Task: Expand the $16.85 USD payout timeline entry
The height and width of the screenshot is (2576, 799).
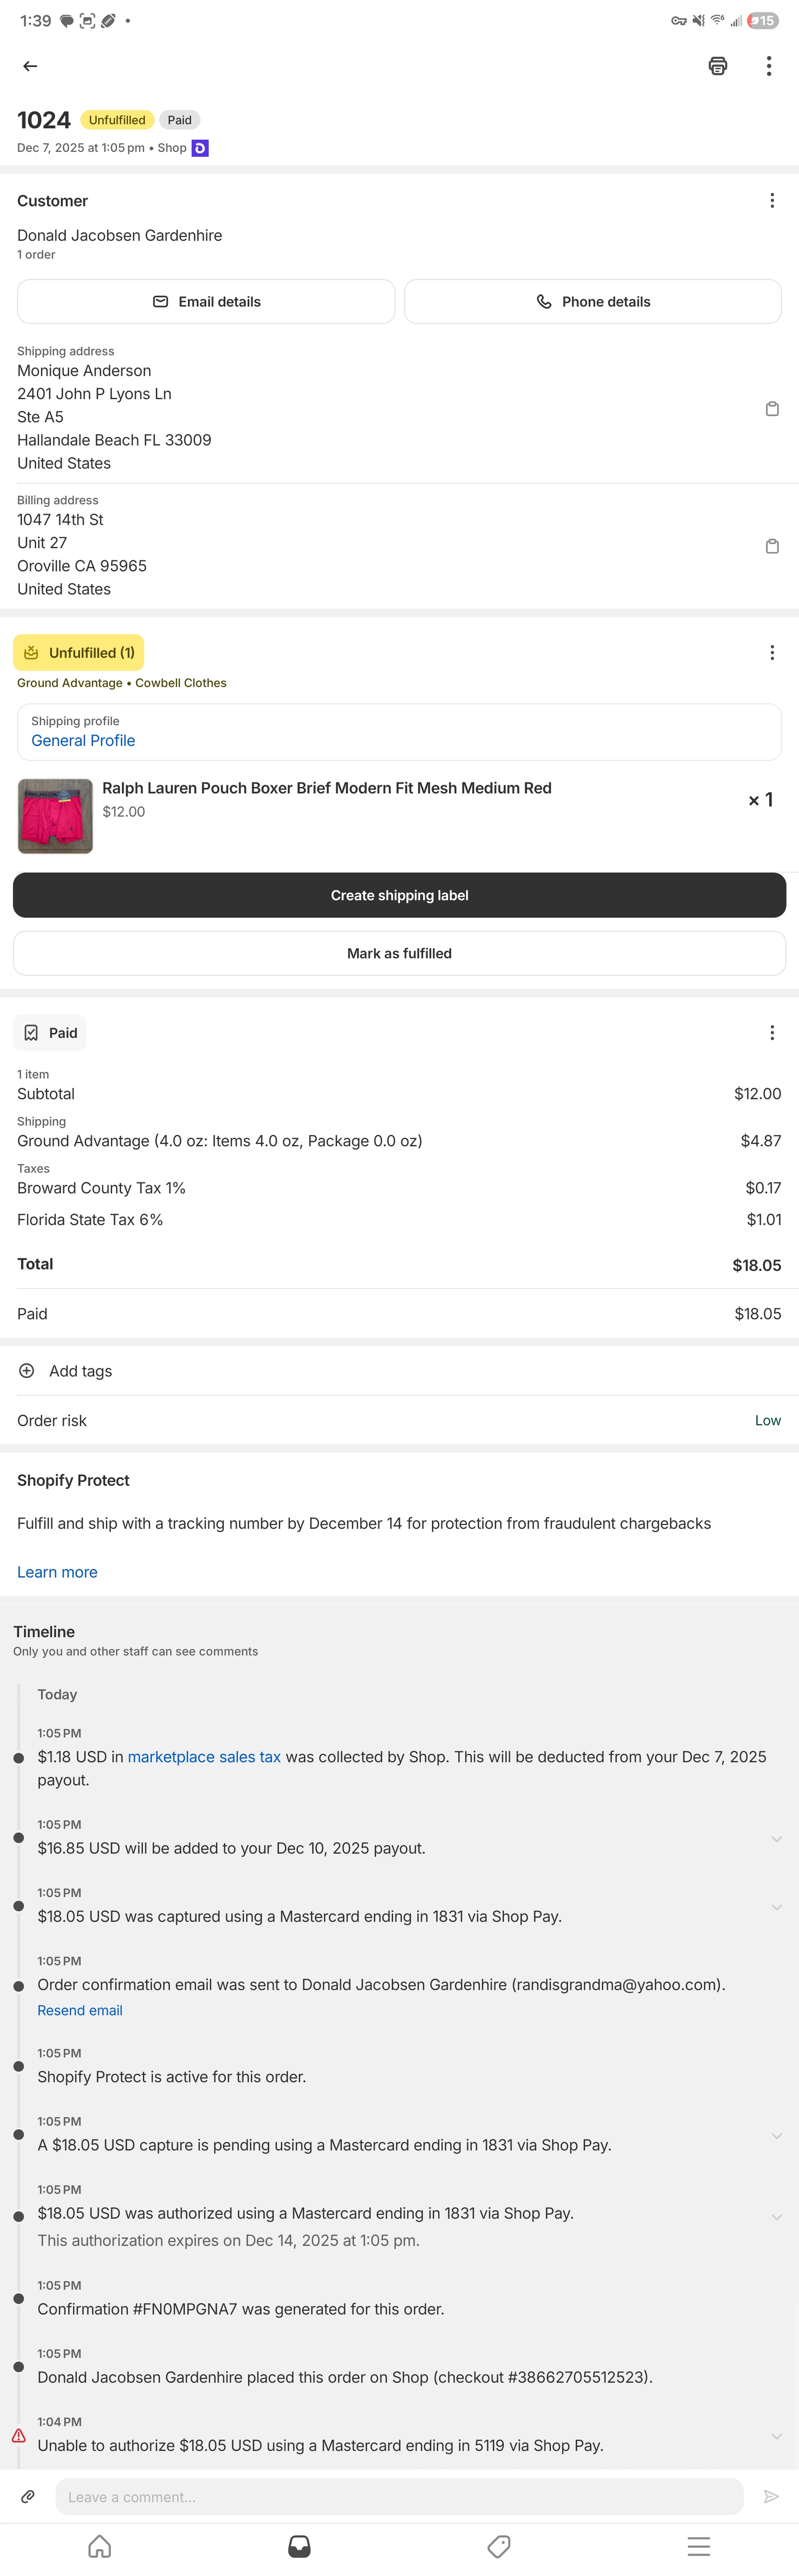Action: (776, 1838)
